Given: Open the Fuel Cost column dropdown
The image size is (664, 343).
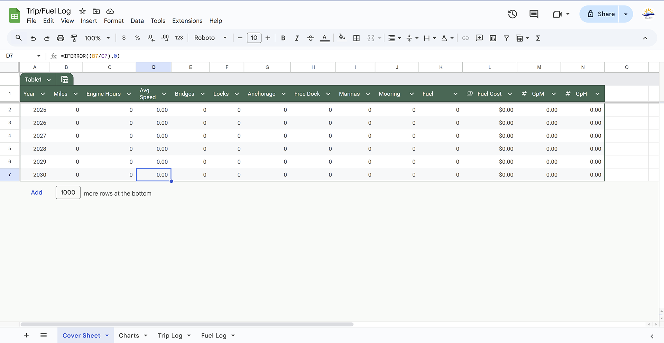Looking at the screenshot, I should [510, 94].
